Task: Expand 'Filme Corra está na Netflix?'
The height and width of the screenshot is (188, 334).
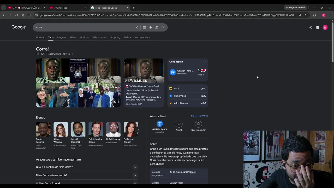Action: coord(87,175)
